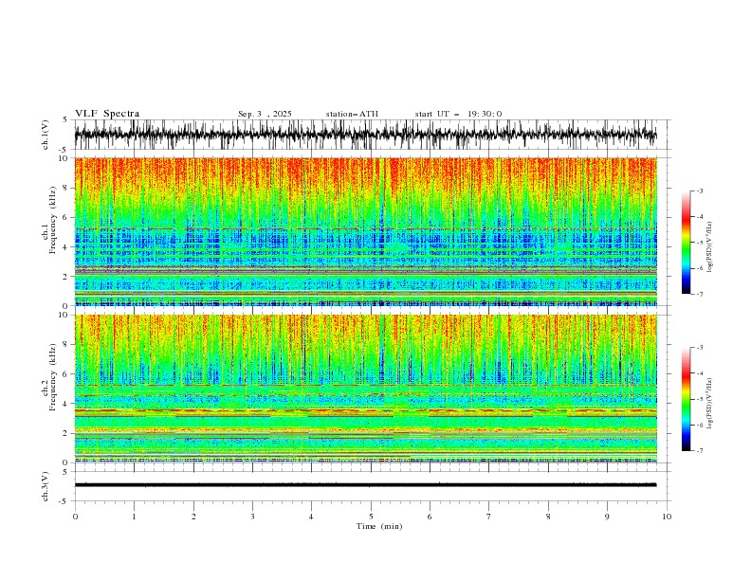
Task: Click the 'ch.1 Frequency (kHz)' axis label
Action: tap(49, 221)
